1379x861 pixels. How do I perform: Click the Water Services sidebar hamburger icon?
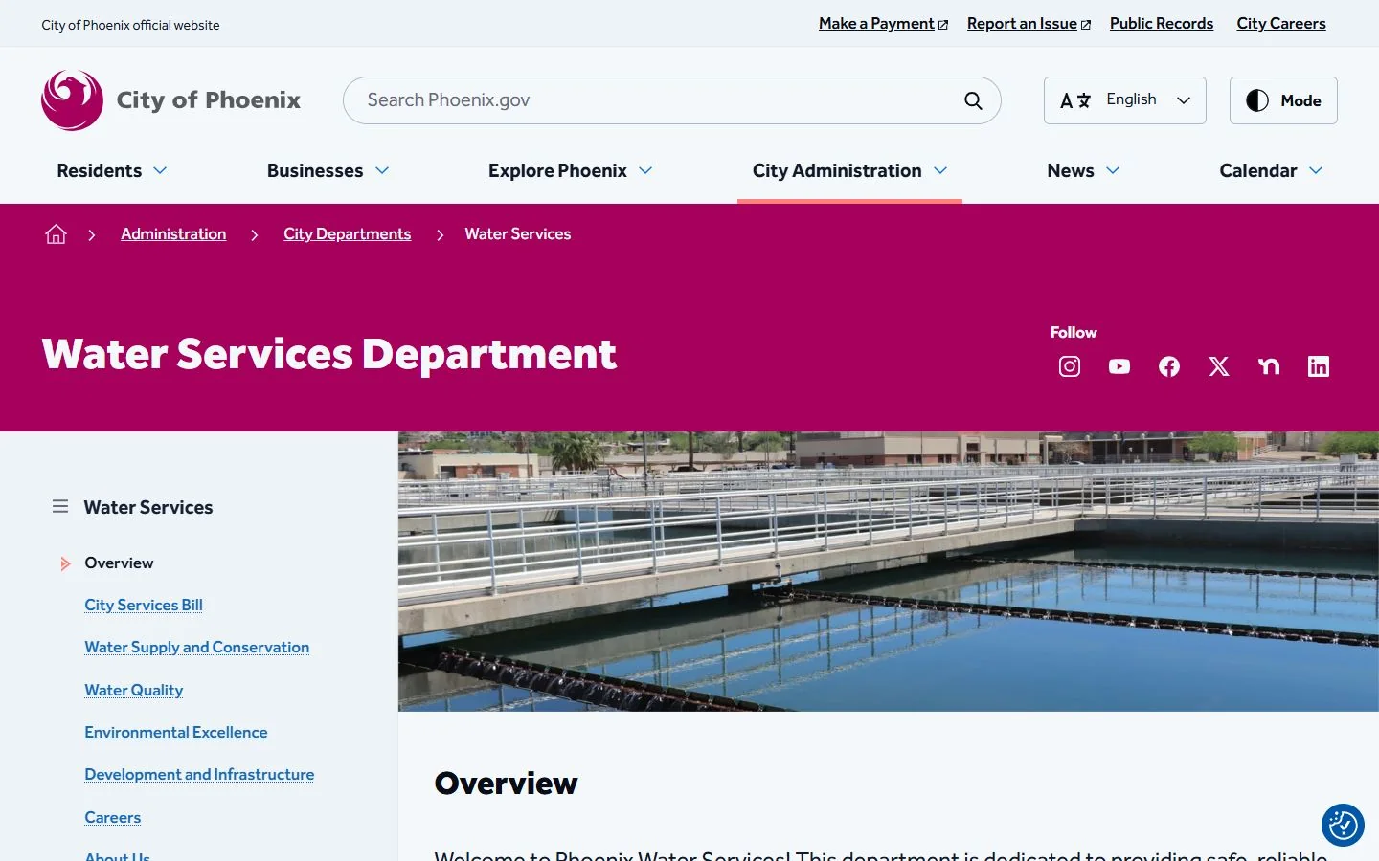pos(60,506)
